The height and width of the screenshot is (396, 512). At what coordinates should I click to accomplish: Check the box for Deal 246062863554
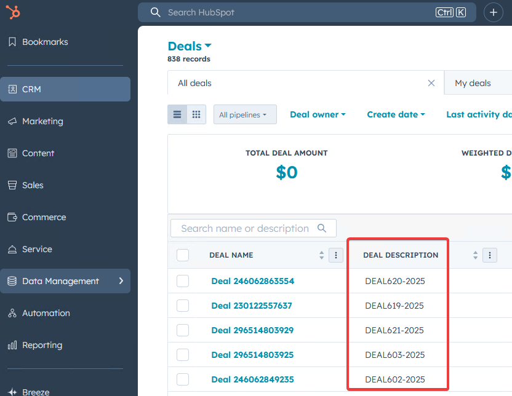click(183, 281)
